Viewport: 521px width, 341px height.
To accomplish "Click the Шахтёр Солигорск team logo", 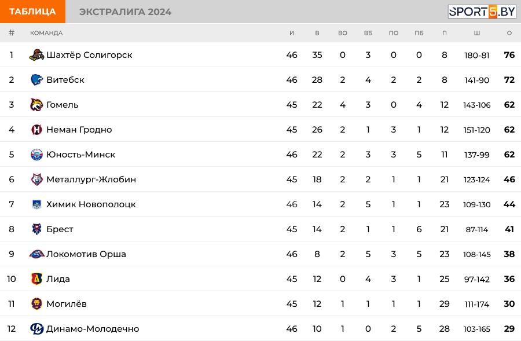I will pos(36,55).
